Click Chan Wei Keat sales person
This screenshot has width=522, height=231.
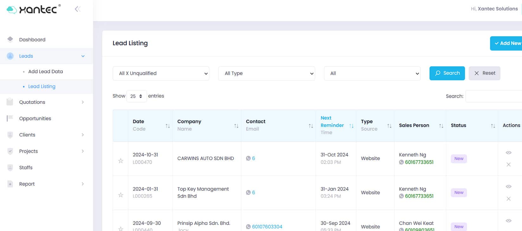416,223
